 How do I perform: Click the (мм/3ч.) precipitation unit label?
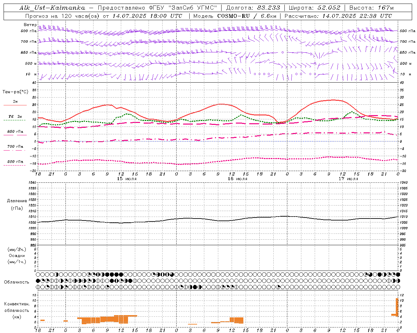tap(17, 249)
